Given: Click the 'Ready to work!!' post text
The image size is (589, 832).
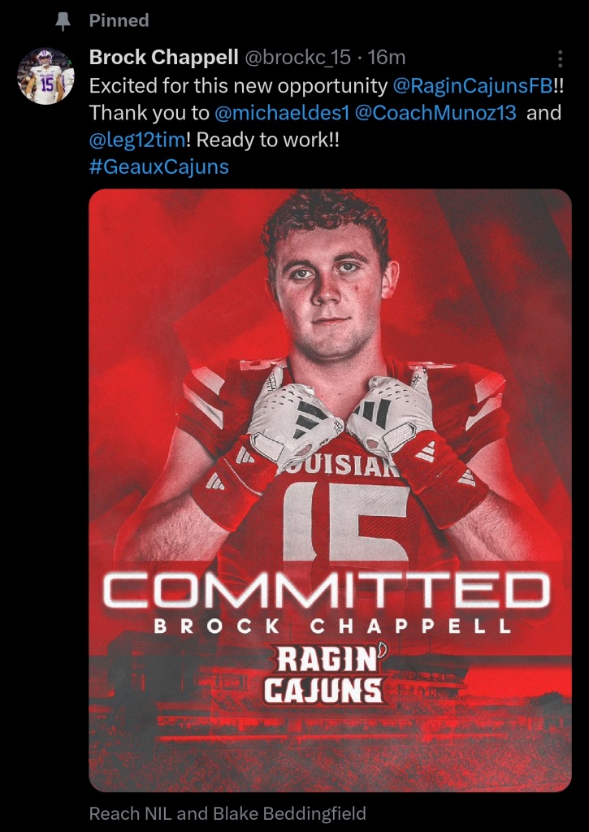Looking at the screenshot, I should point(268,141).
